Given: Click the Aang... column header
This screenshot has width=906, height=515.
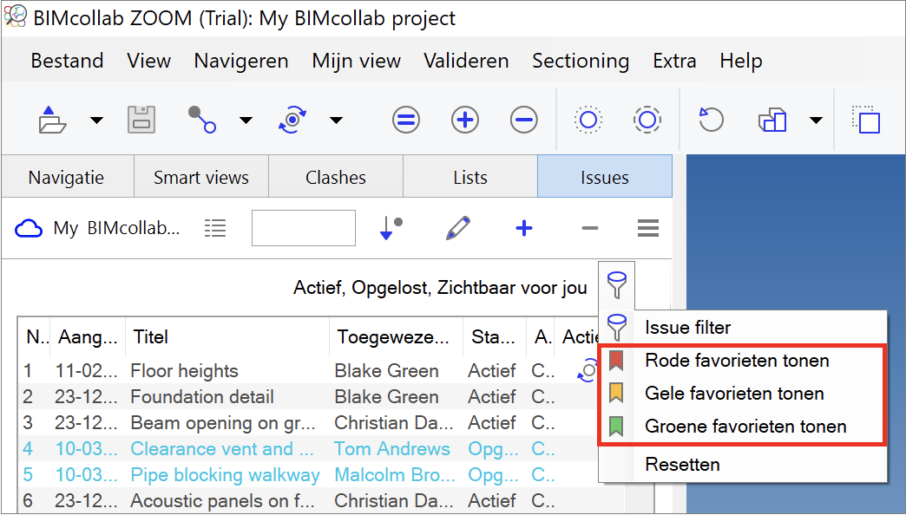Looking at the screenshot, I should 89,336.
